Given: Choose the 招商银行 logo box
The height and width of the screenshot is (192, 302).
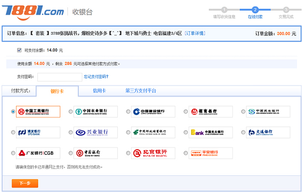Looking at the screenshot, I should [211, 112].
